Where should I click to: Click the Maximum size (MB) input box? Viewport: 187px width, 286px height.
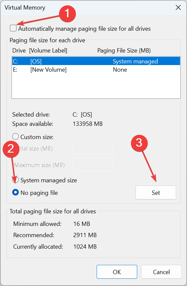pos(93,164)
